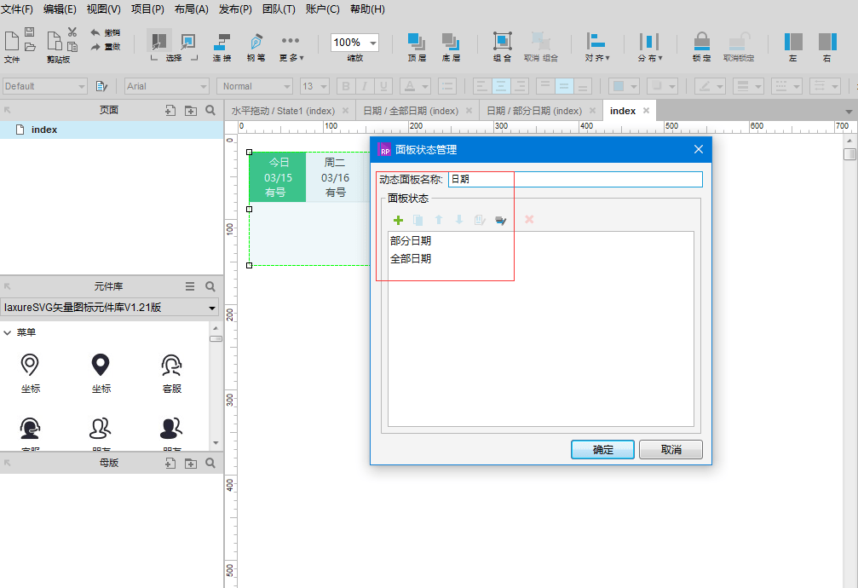Screen dimensions: 858x588
Task: Toggle italic formatting in the format bar
Action: (363, 86)
